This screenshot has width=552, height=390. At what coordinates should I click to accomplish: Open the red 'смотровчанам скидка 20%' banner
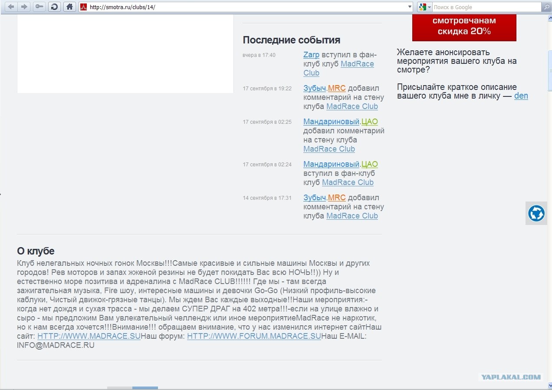coord(464,27)
